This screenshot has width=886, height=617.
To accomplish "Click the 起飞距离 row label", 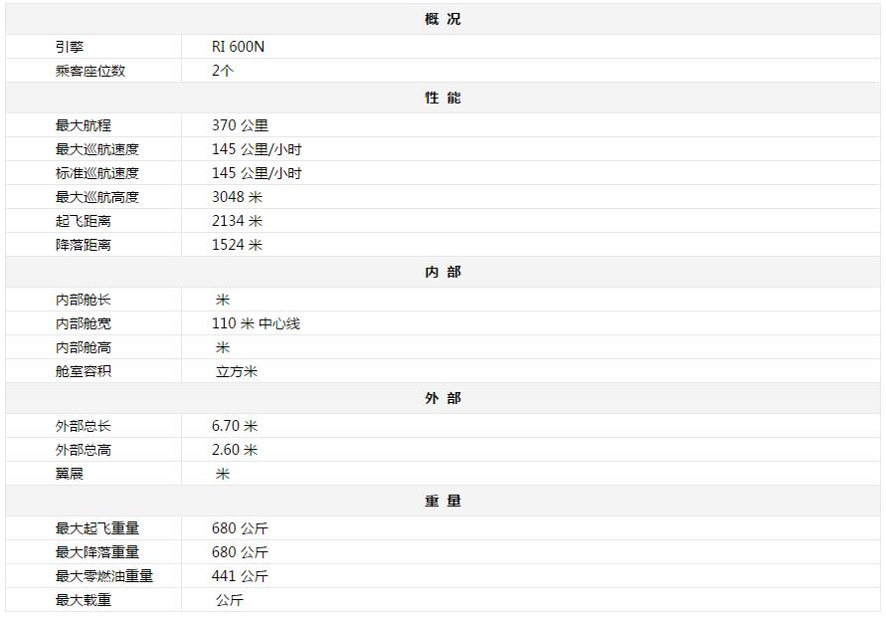I will click(84, 221).
